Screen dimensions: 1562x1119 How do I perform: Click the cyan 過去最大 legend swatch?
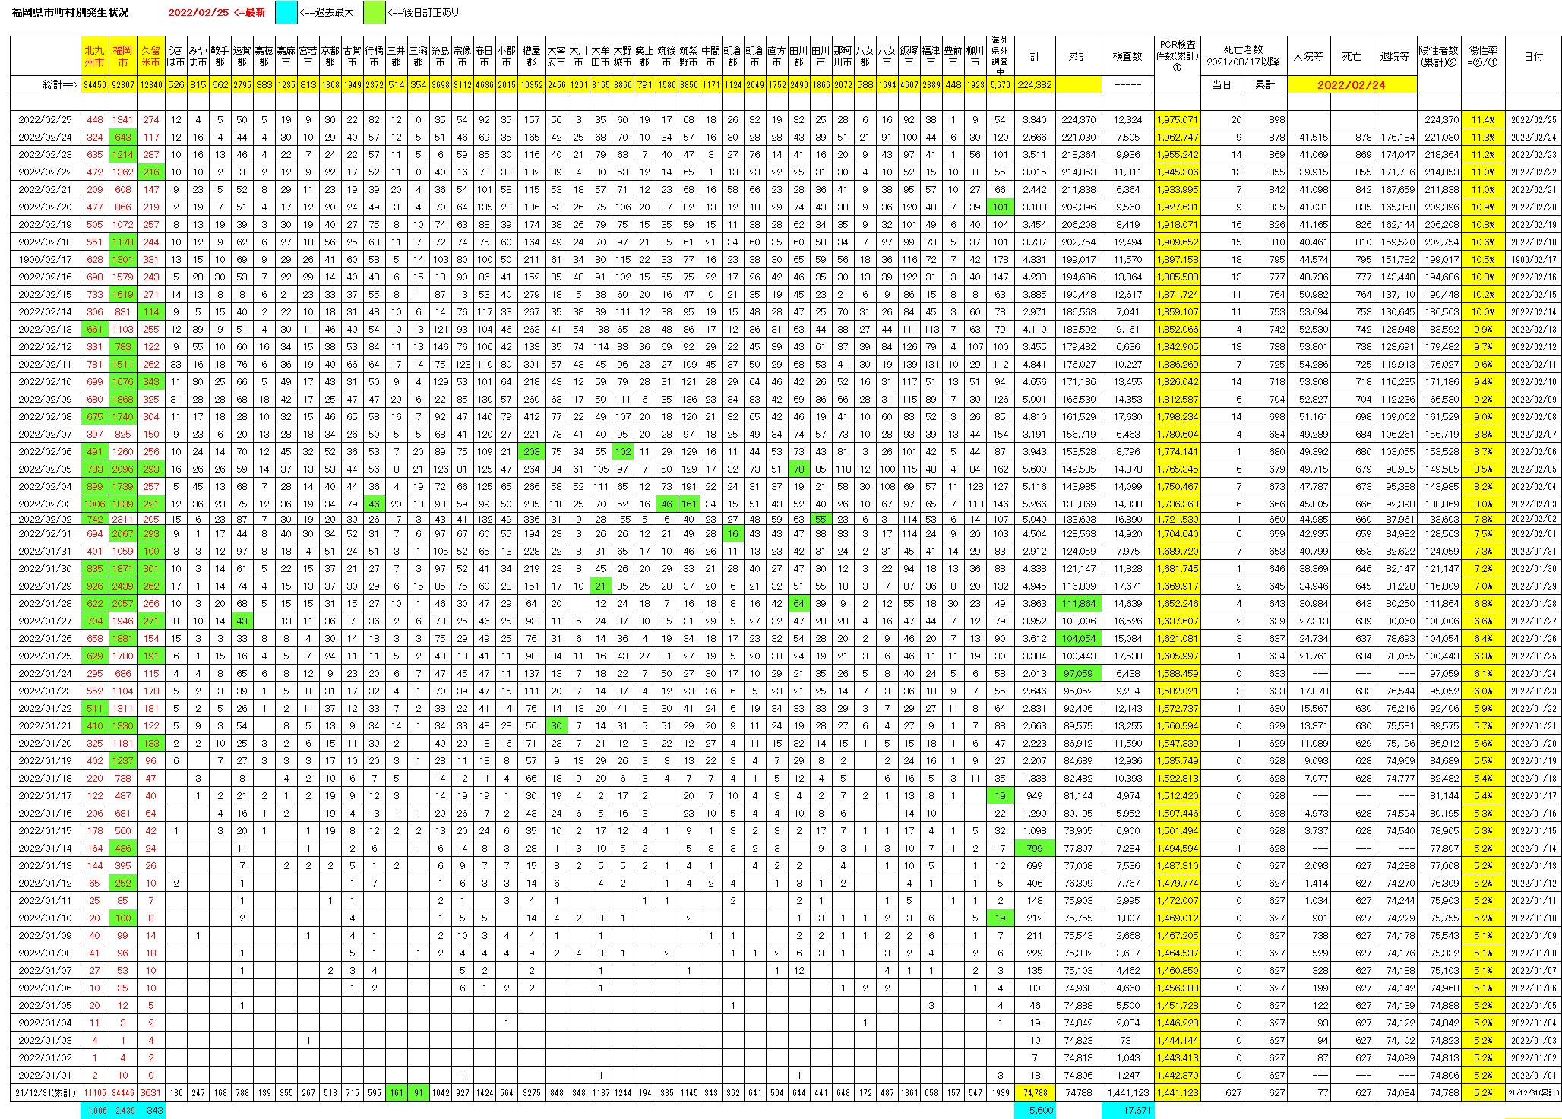(286, 12)
